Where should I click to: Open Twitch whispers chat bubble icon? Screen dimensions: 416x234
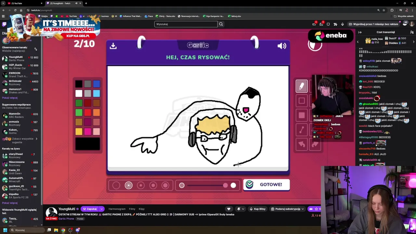point(328,24)
